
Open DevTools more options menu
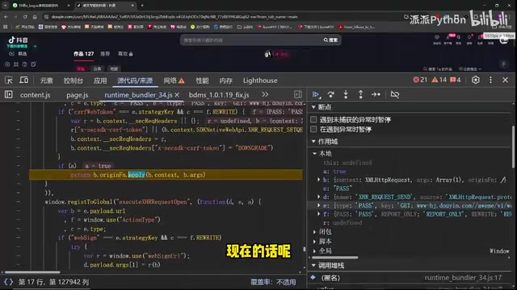coord(490,80)
